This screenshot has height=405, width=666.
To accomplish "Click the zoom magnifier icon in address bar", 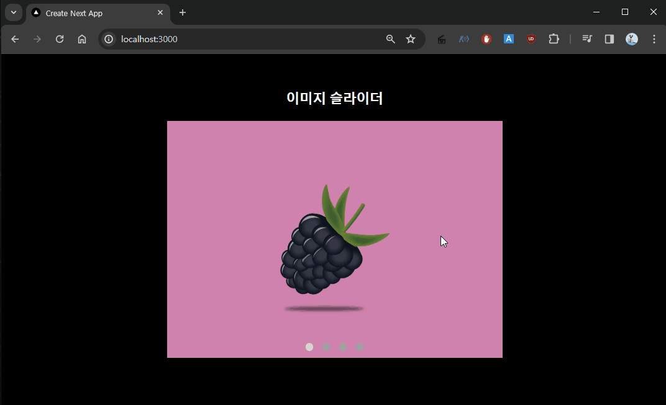I will tap(390, 39).
